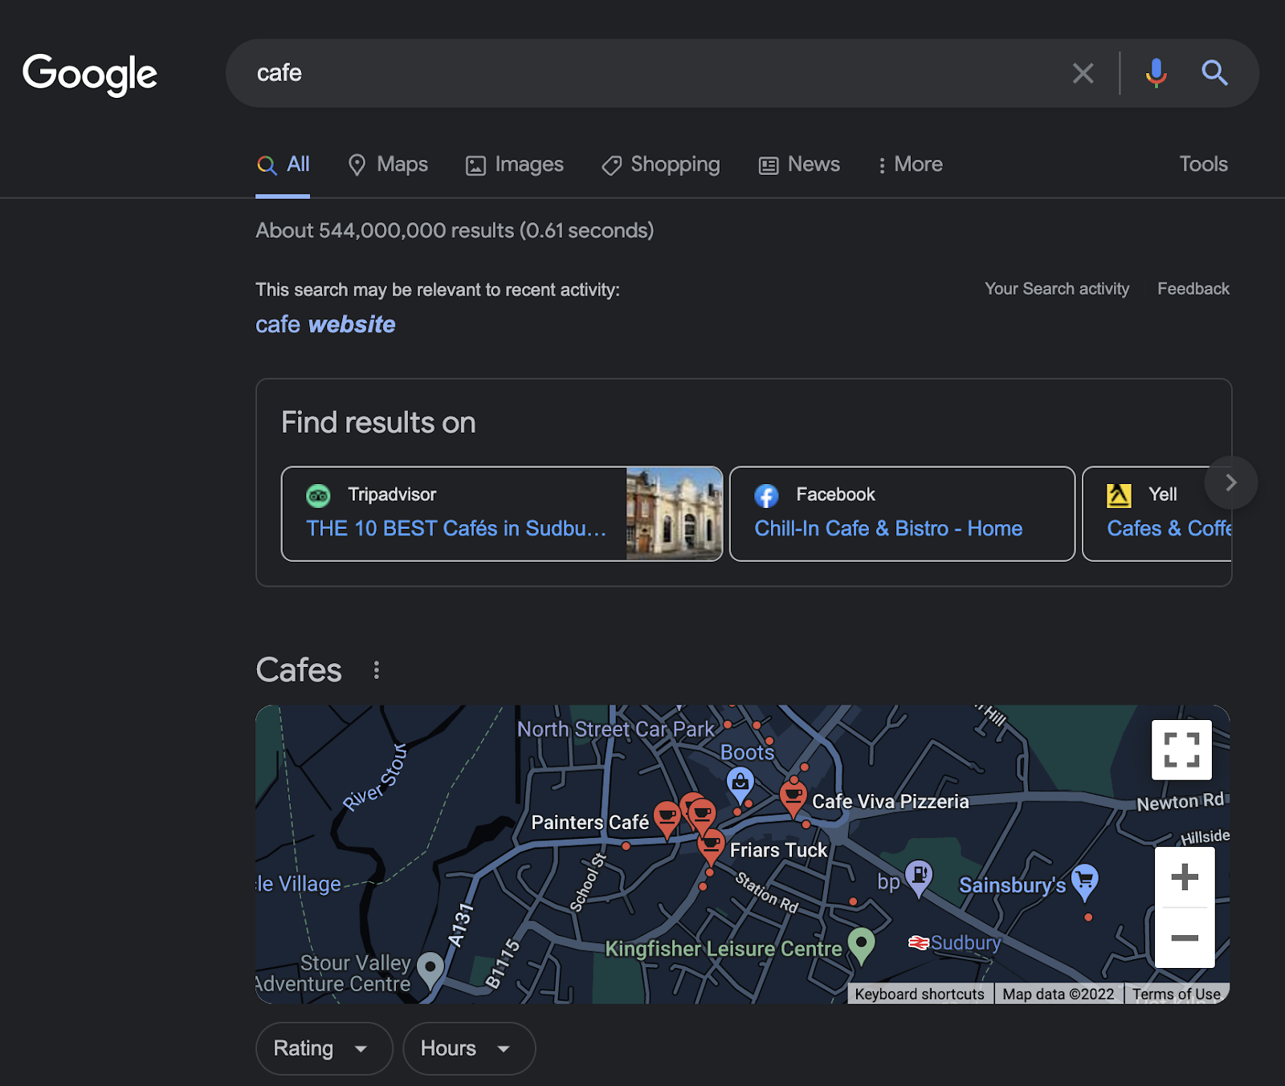This screenshot has height=1086, width=1285.
Task: Switch to the Maps tab
Action: (x=388, y=165)
